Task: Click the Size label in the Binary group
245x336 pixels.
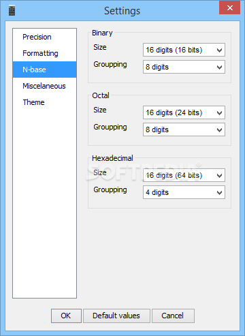Action: point(100,47)
